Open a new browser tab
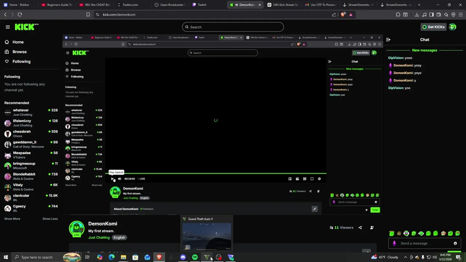Image resolution: width=466 pixels, height=262 pixels. pyautogui.click(x=419, y=5)
